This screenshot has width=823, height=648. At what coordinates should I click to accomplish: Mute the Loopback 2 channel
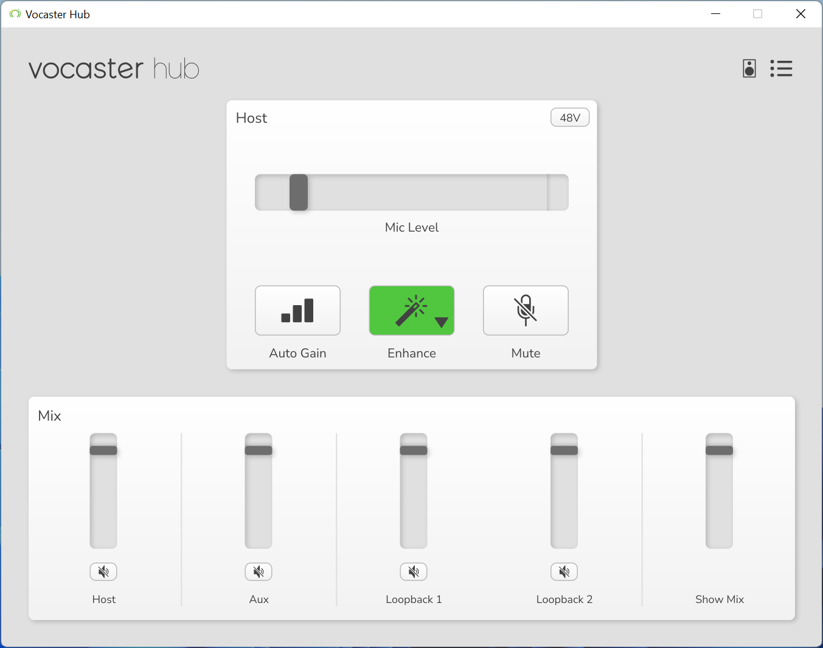(564, 571)
